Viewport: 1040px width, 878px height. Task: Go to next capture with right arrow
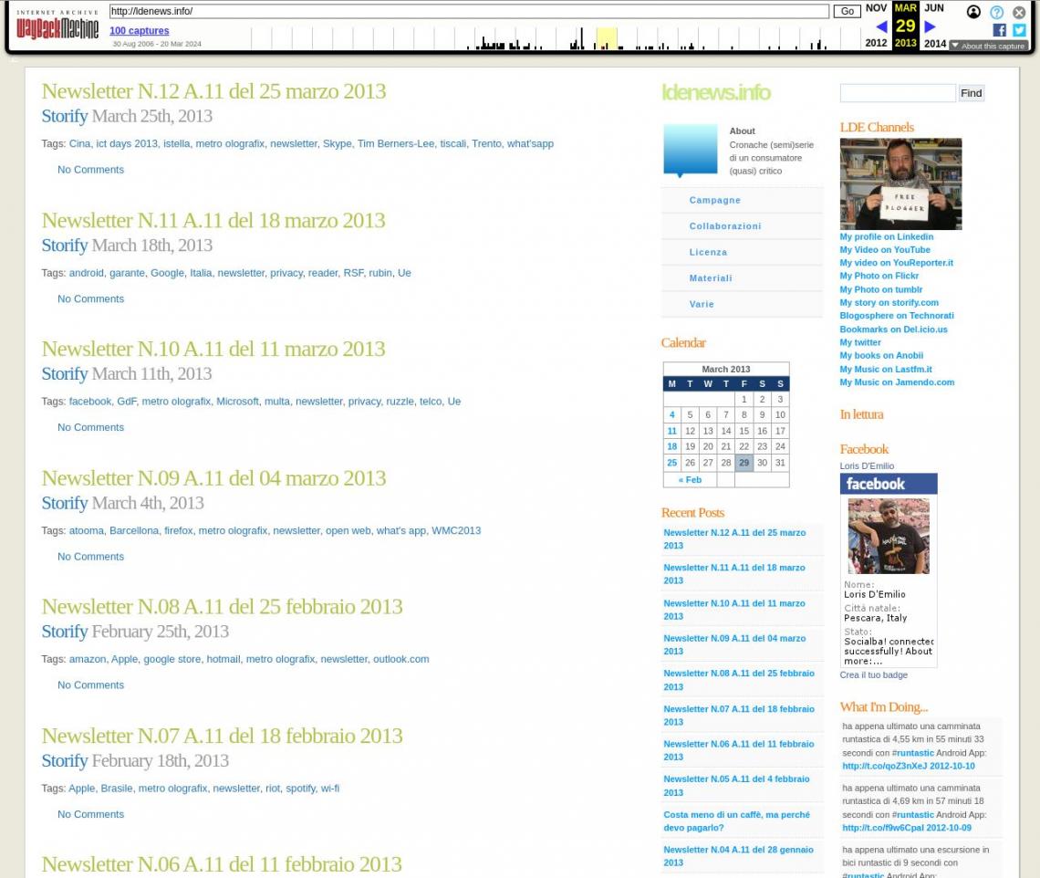(930, 26)
